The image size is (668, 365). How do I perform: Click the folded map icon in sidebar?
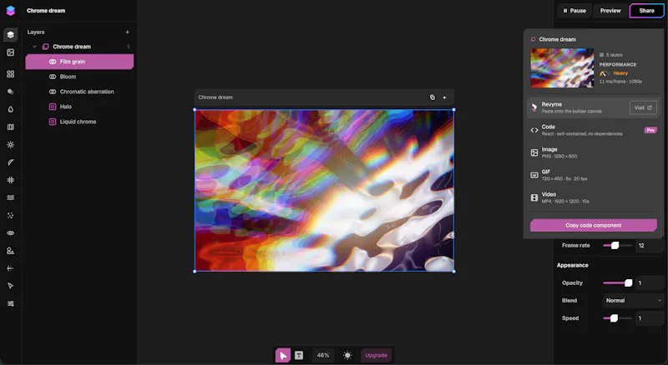[11, 127]
